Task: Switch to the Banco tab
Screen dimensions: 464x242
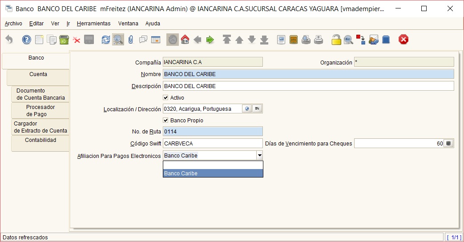Action: pyautogui.click(x=36, y=61)
